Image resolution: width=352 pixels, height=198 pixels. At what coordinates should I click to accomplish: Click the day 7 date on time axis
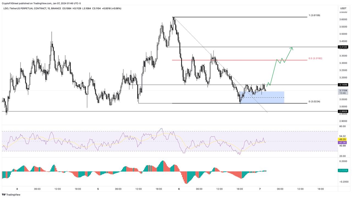[260, 189]
